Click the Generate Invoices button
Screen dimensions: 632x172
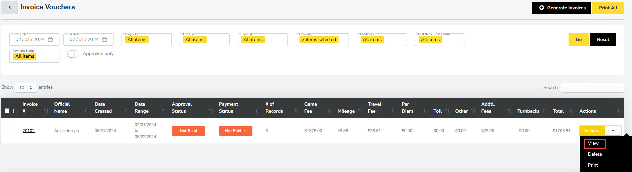pyautogui.click(x=561, y=8)
